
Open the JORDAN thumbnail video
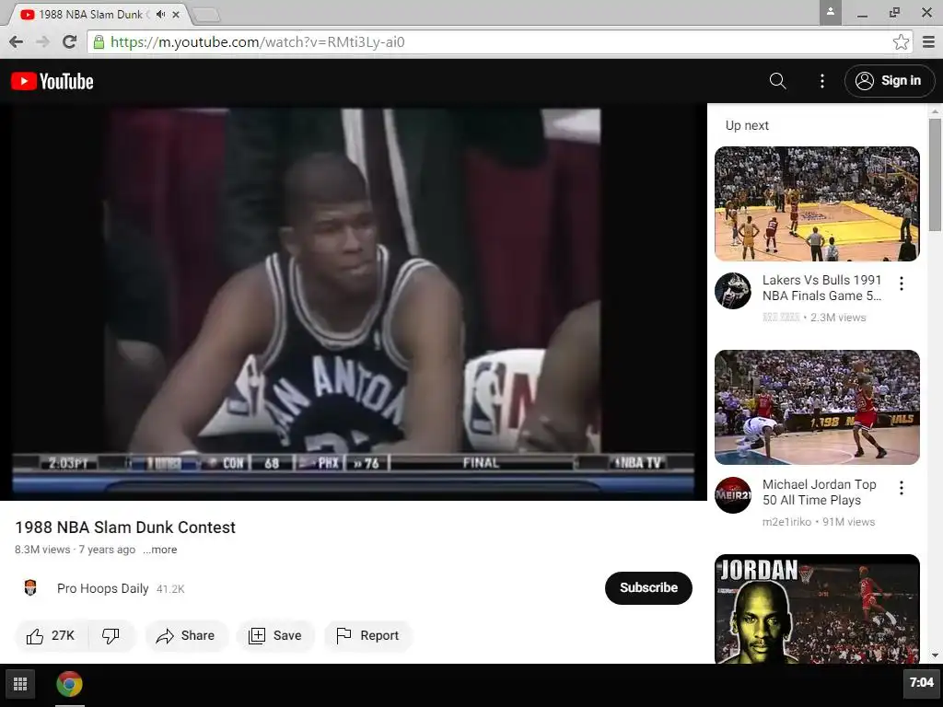click(x=817, y=608)
